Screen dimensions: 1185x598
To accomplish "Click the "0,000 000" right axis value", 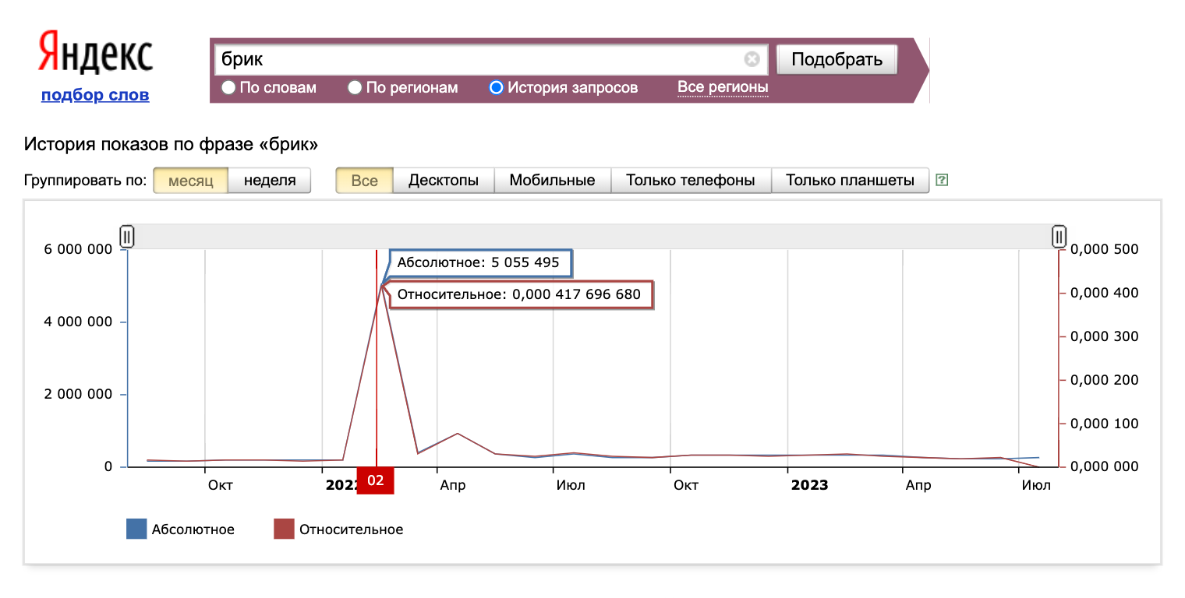I will (x=1105, y=466).
